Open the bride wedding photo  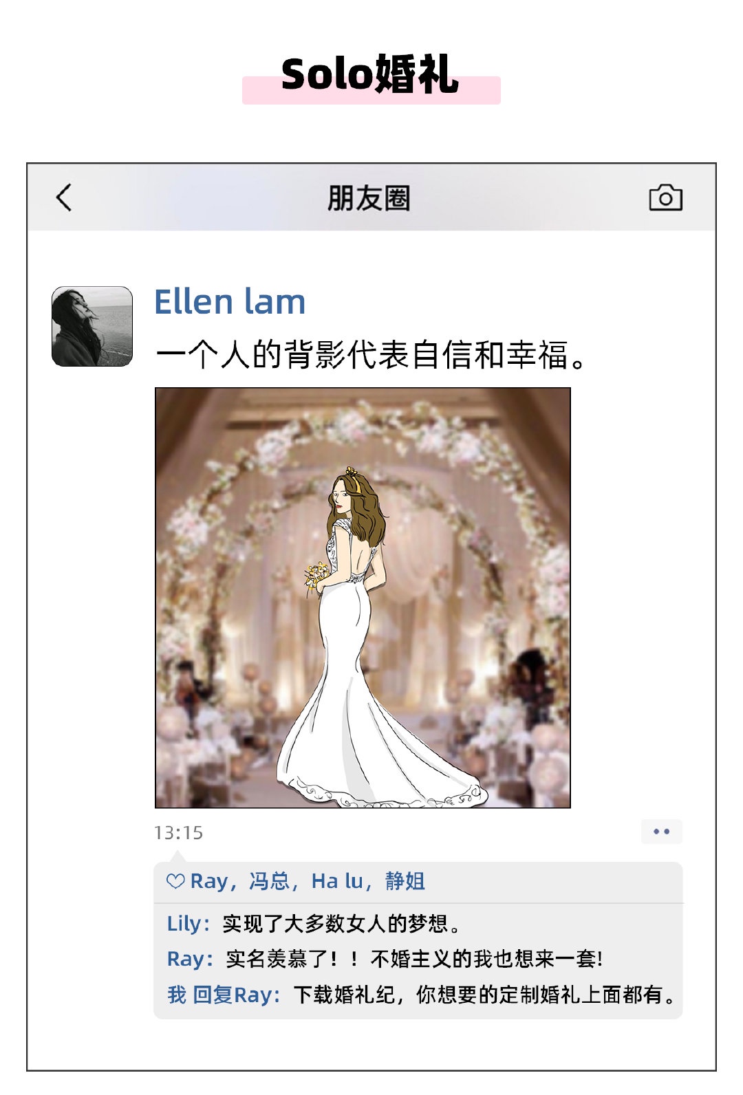tap(363, 598)
